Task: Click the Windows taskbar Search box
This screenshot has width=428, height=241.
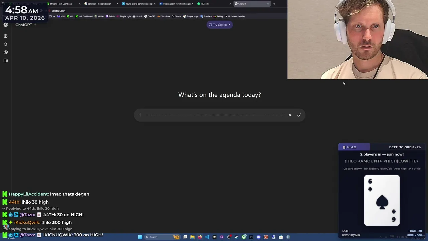Action: point(163,237)
